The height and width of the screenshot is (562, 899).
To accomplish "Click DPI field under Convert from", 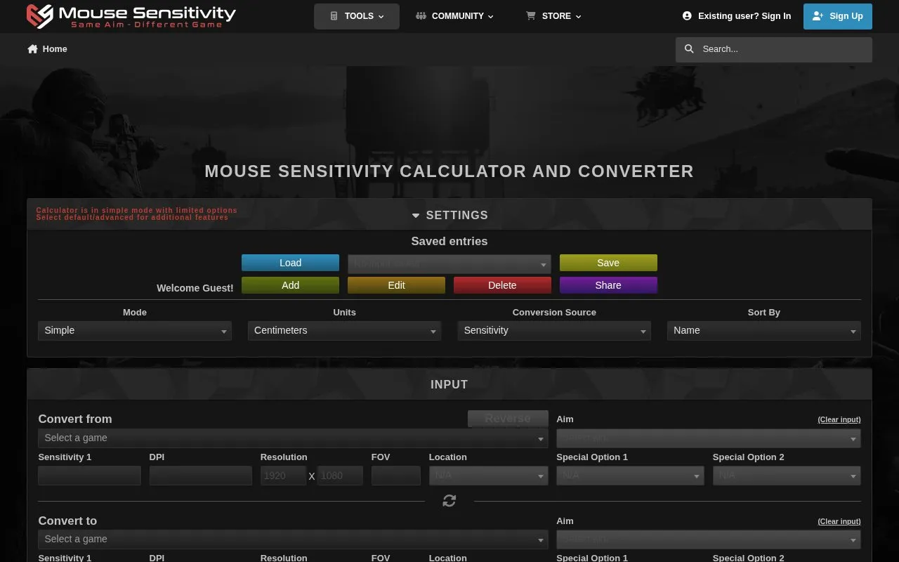I will click(x=200, y=476).
